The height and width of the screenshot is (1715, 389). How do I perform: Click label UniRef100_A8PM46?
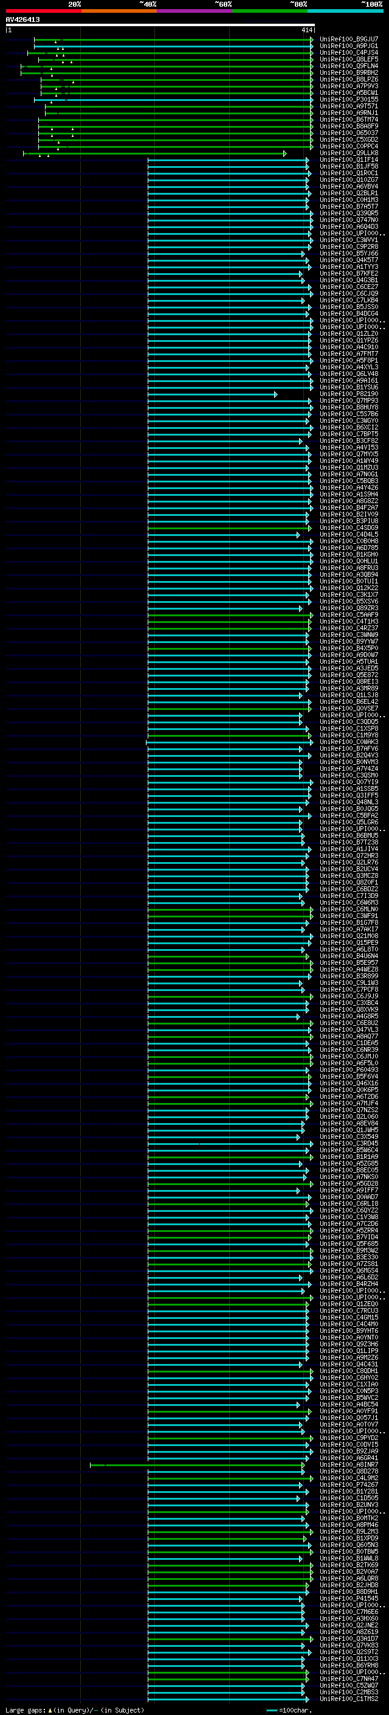pos(349,1525)
